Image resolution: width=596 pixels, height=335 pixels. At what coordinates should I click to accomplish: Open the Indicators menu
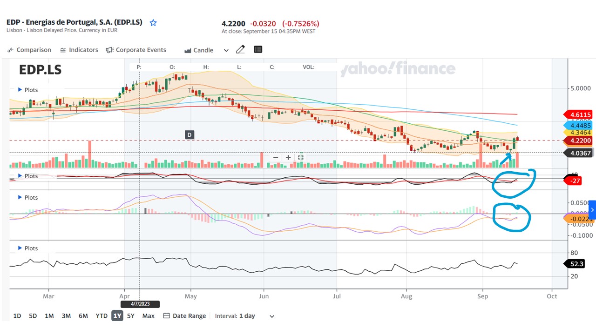(79, 50)
